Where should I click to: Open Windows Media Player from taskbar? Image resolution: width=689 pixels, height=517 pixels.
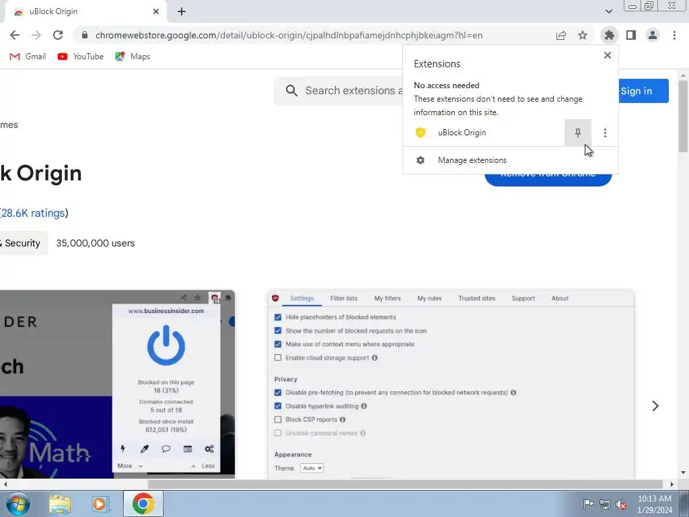(x=101, y=504)
